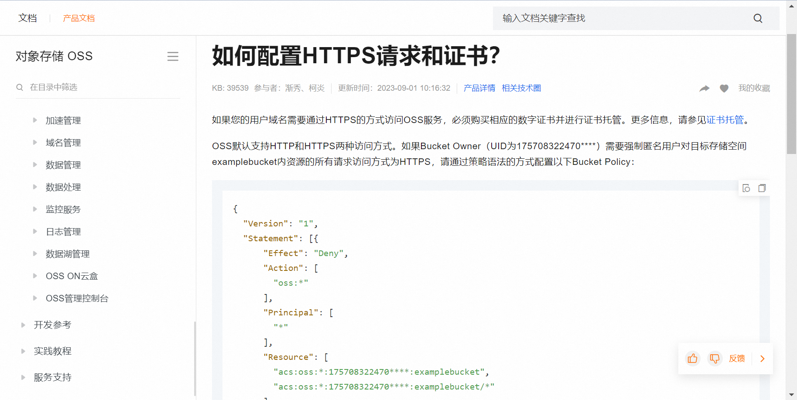Expand the 数据处理 tree arrow
Viewport: 797px width, 400px height.
click(35, 187)
